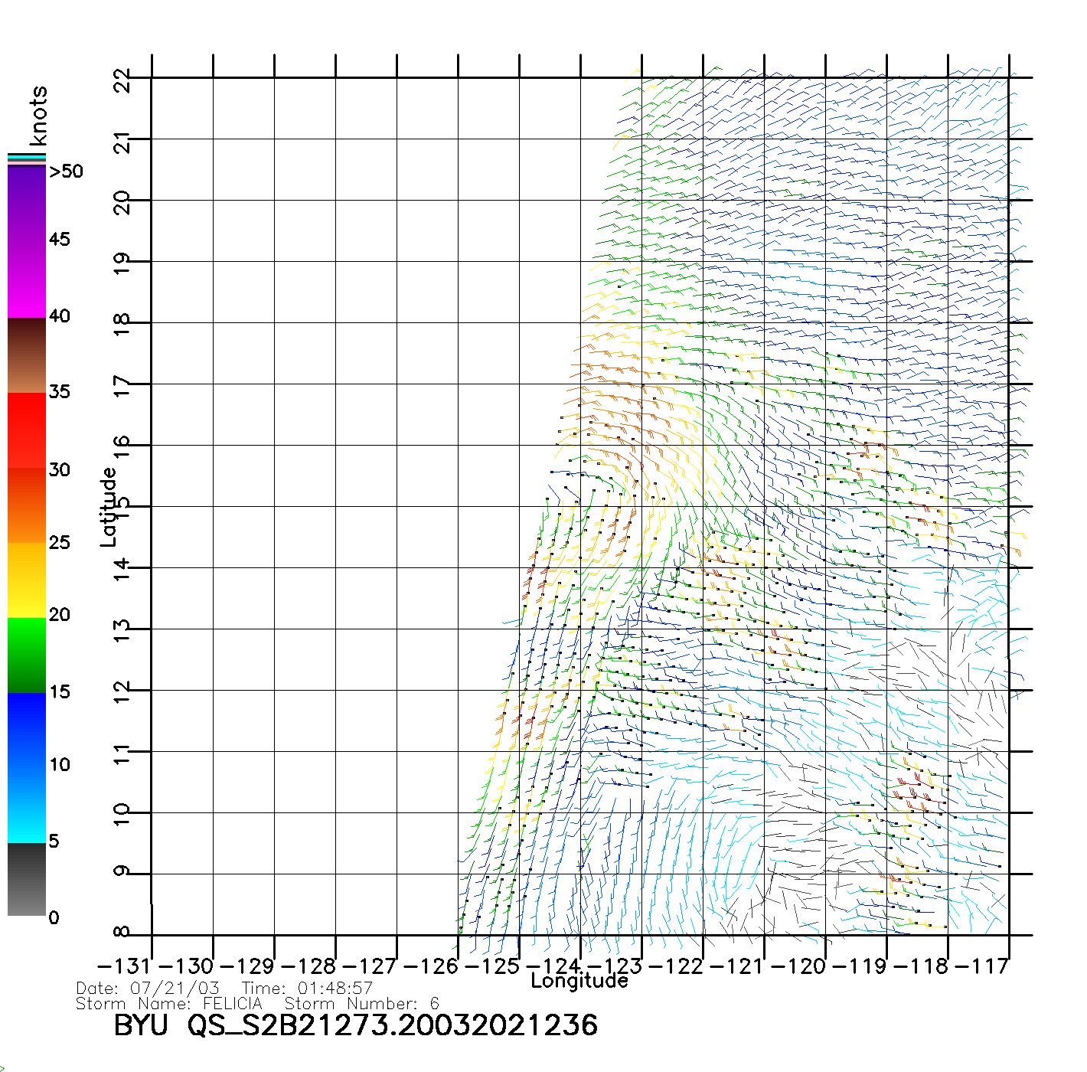Pick the red 30–35 knots legend band
The height and width of the screenshot is (1072, 1087).
[x=27, y=430]
